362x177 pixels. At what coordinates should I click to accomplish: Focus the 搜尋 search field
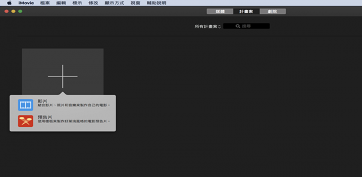253,26
